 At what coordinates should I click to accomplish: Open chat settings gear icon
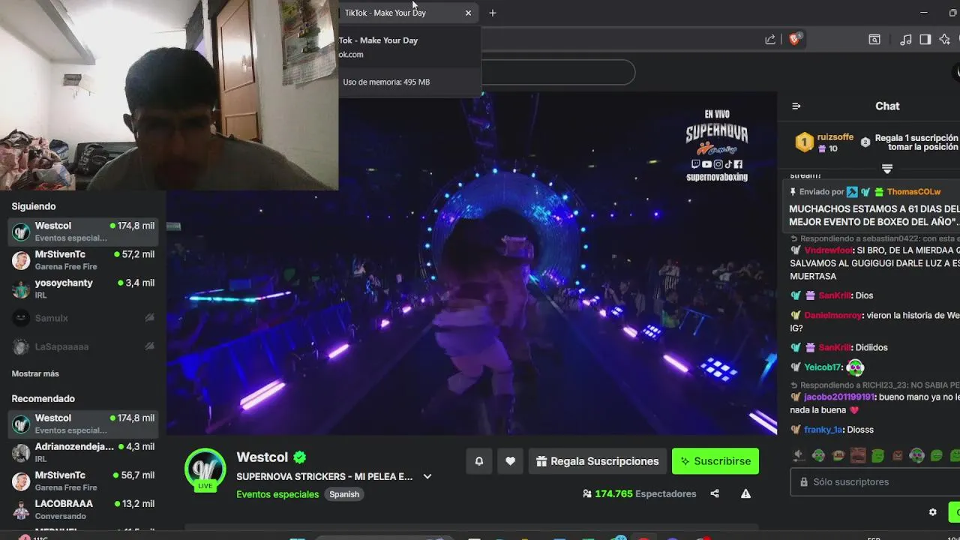pyautogui.click(x=933, y=512)
